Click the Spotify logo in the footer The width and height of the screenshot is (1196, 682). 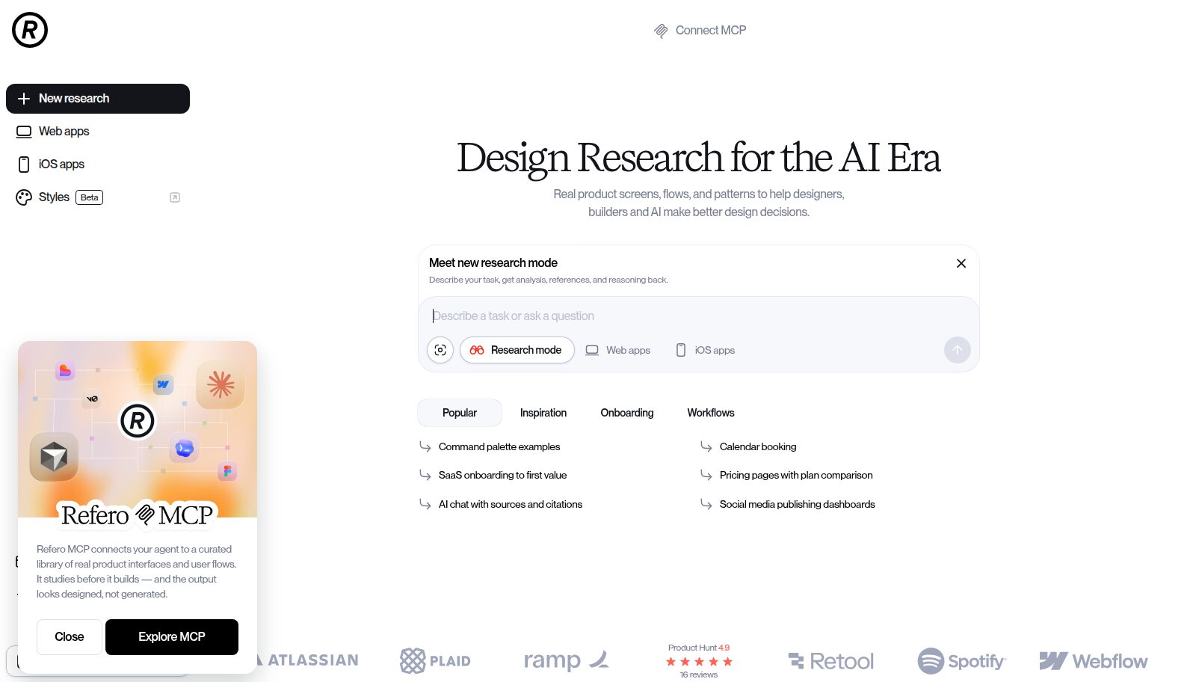[x=962, y=661]
